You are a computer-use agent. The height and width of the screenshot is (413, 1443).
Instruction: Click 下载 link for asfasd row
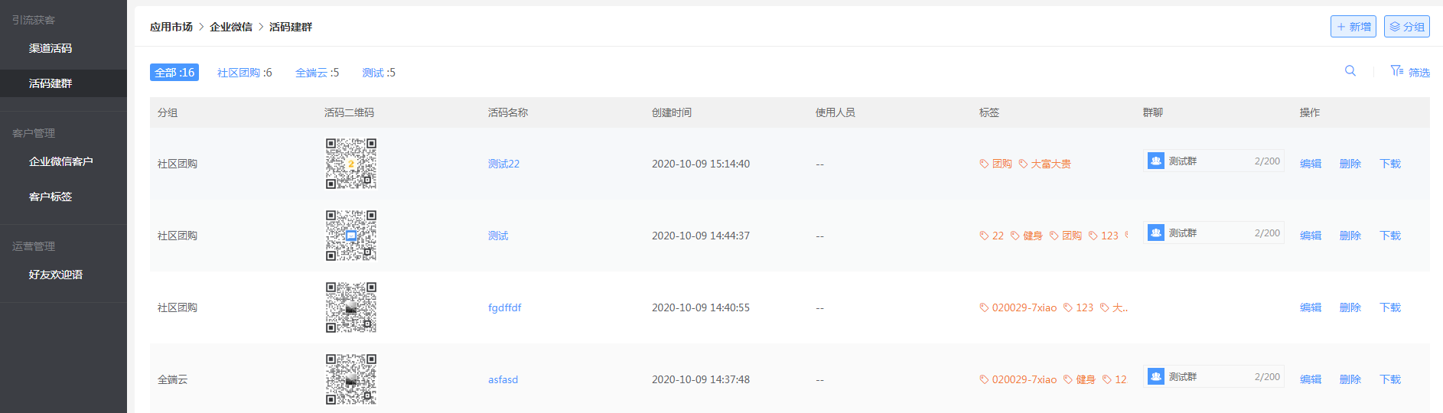point(1390,379)
